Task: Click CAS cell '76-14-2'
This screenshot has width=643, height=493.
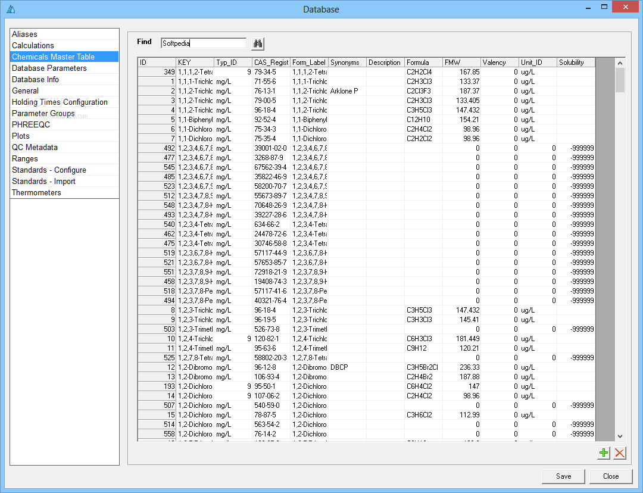Action: click(271, 434)
